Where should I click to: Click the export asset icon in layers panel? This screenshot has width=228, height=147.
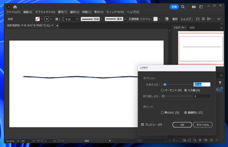point(189,140)
